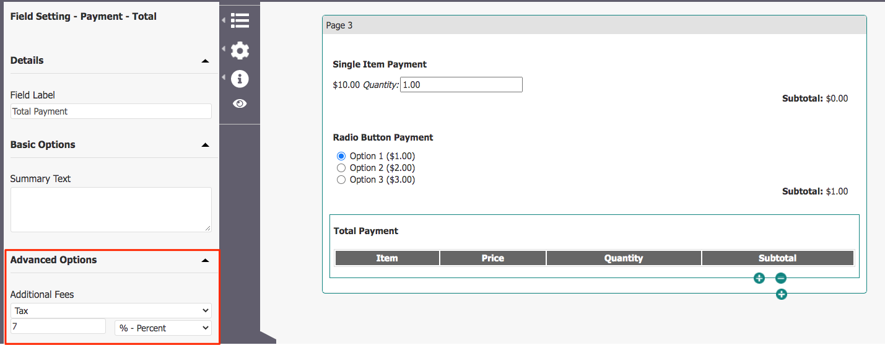The image size is (885, 345).
Task: Open the Tax additional fees dropdown
Action: coord(111,311)
